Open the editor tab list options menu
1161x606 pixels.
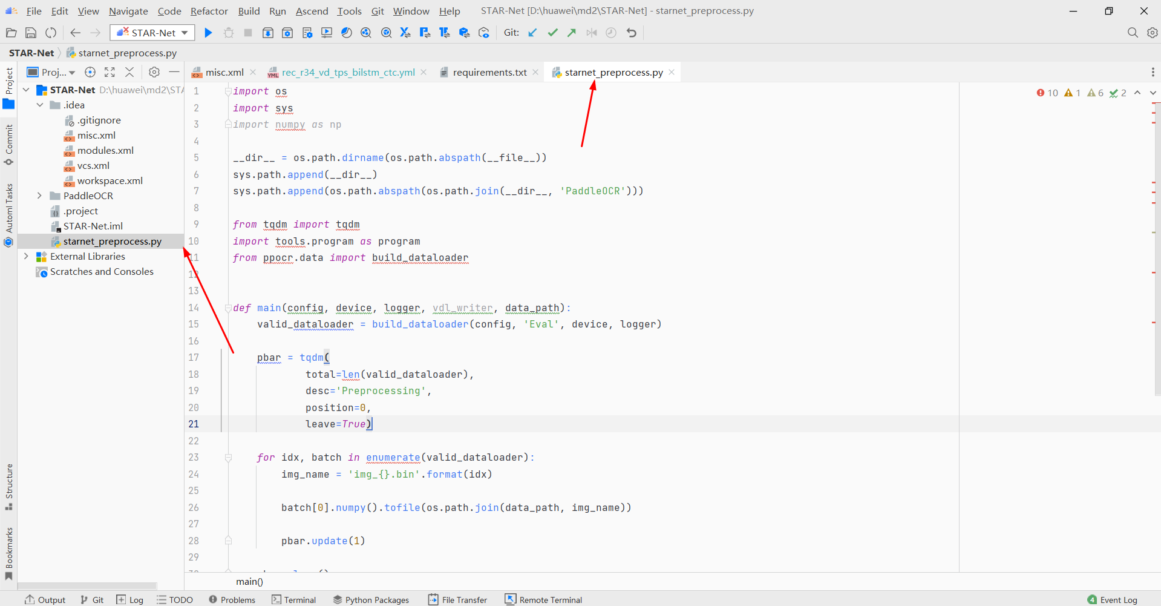pos(1153,72)
